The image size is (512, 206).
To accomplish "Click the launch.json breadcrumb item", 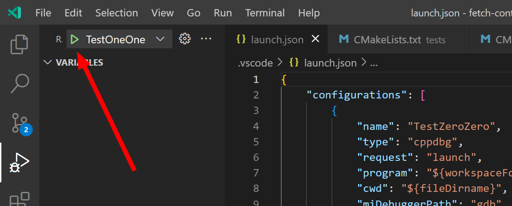I will pos(323,63).
